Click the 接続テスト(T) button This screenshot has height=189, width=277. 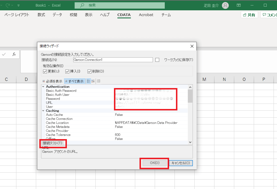tap(52, 143)
